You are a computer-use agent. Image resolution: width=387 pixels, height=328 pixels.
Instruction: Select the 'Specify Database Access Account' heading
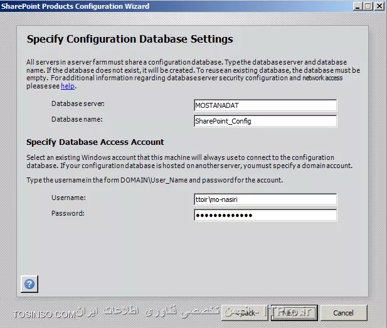[95, 142]
